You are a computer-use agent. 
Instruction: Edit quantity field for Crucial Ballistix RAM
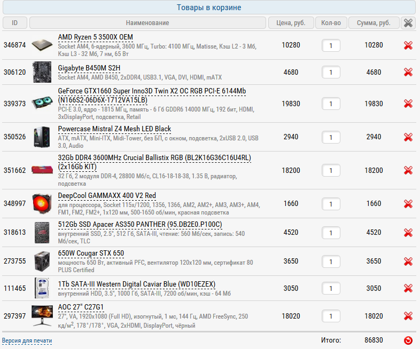point(331,170)
